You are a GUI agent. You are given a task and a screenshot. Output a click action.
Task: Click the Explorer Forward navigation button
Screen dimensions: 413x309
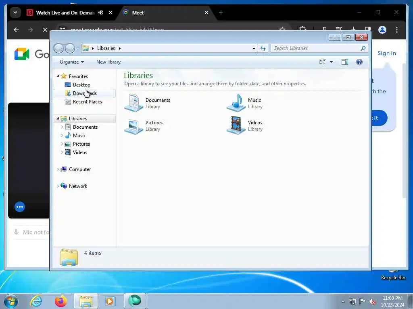point(70,48)
